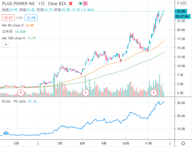
Task: Click the countdown timer 05:27:04 label
Action: tap(183, 16)
